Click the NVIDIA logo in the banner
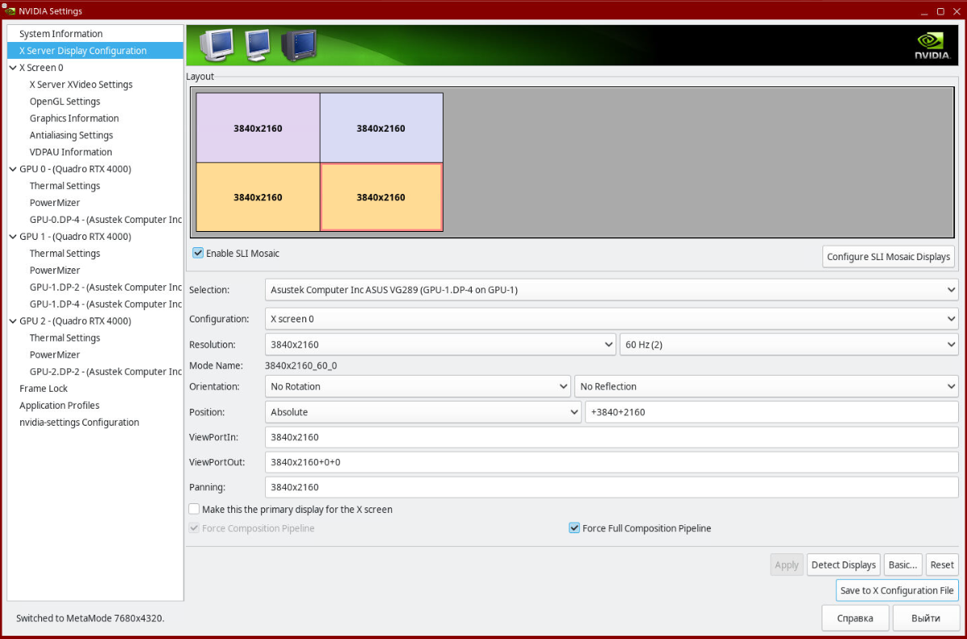 coord(932,45)
